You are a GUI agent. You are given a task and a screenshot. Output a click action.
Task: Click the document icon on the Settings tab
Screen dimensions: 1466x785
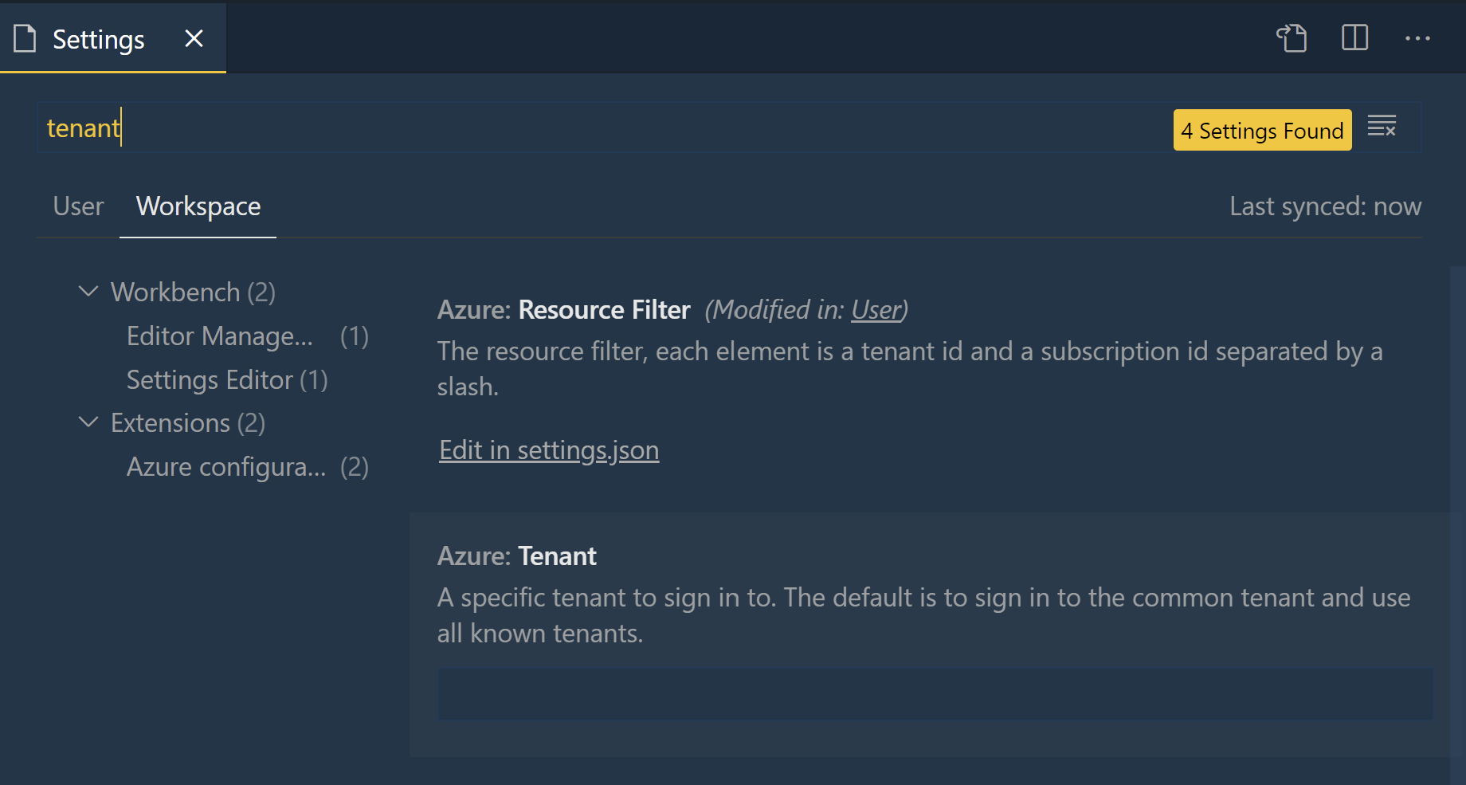tap(25, 37)
